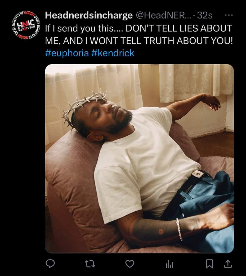Open the HMIC circular profile avatar
The height and width of the screenshot is (276, 246).
tap(26, 25)
